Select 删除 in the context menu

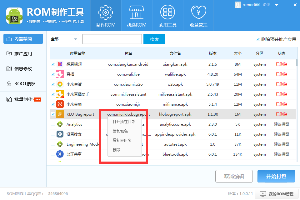point(117,150)
